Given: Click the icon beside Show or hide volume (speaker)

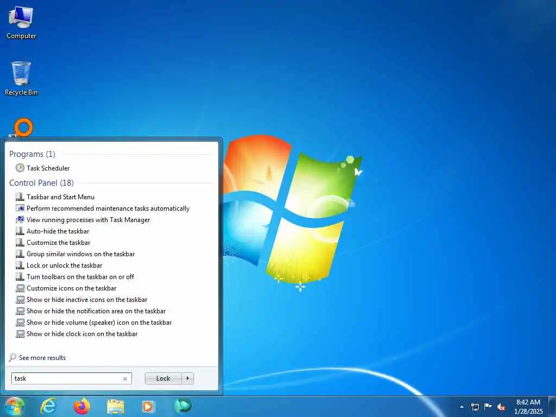Looking at the screenshot, I should pyautogui.click(x=20, y=323).
